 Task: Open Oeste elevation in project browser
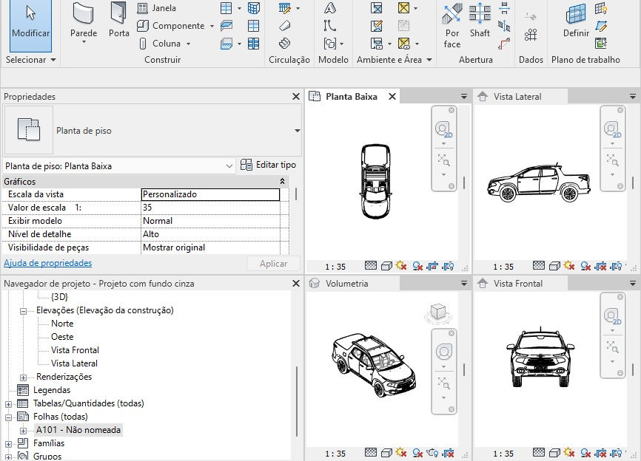coord(62,337)
